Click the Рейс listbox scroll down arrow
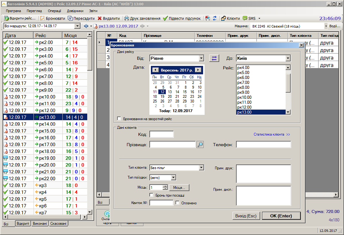The width and height of the screenshot is (344, 235). coord(288,112)
